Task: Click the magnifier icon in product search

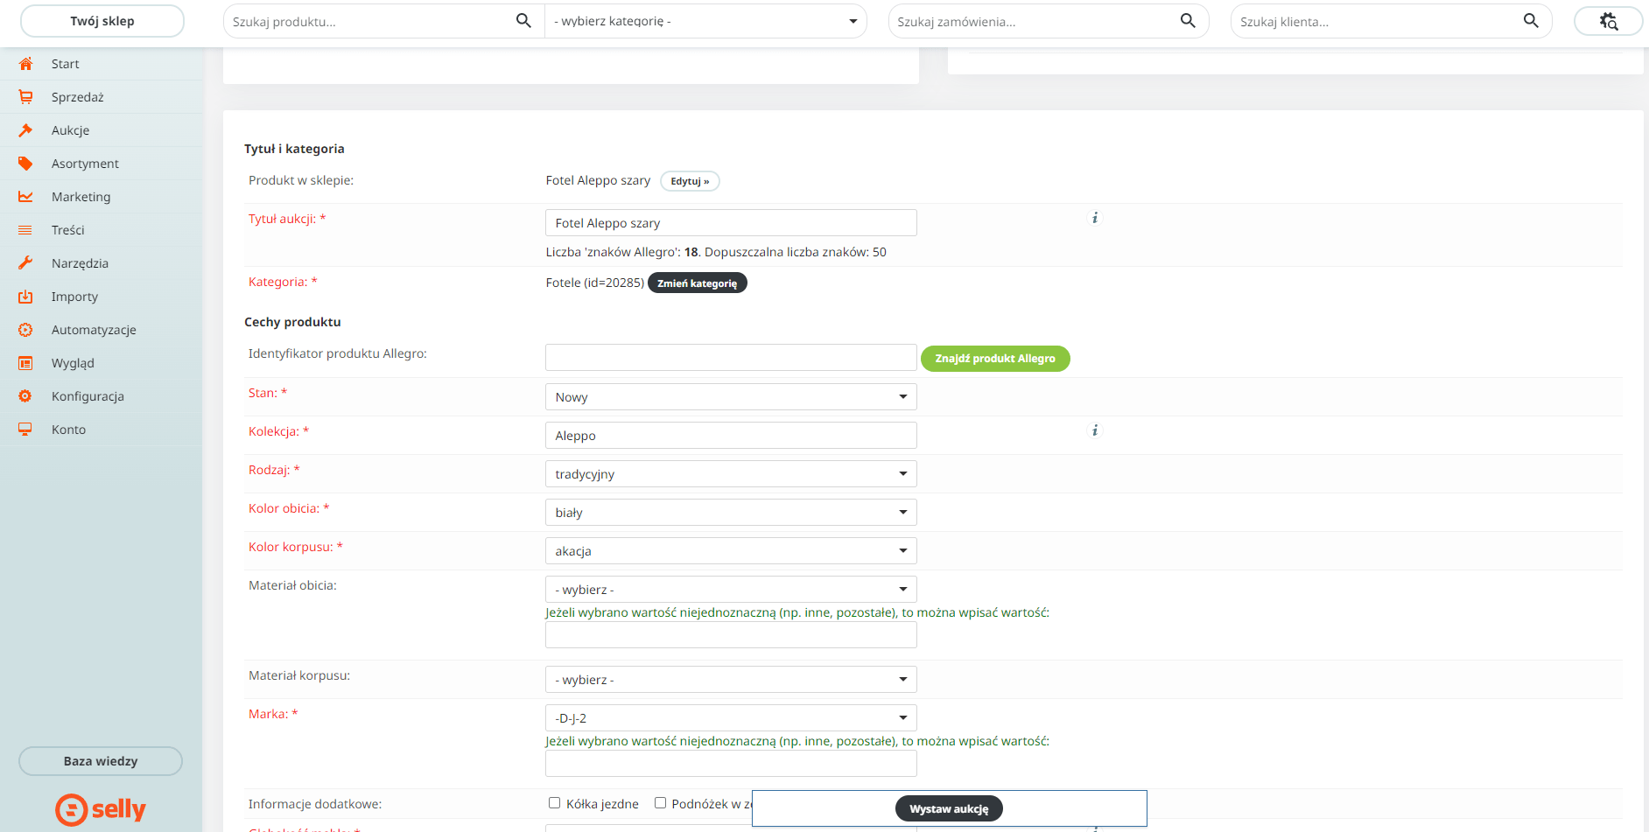Action: [523, 21]
